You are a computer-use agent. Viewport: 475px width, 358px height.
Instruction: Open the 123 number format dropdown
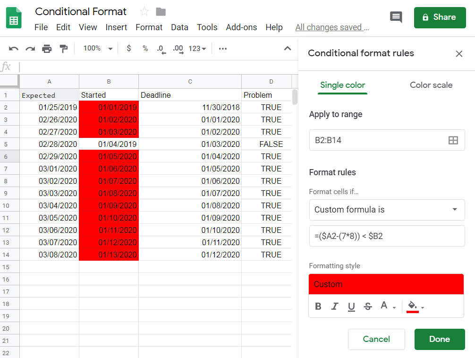coord(197,49)
